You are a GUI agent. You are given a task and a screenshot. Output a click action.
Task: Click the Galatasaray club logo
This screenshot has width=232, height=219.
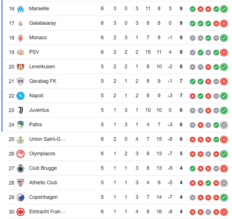pos(21,23)
